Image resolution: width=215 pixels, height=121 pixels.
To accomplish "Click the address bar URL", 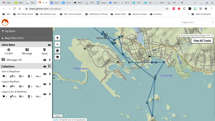I will (45, 9).
